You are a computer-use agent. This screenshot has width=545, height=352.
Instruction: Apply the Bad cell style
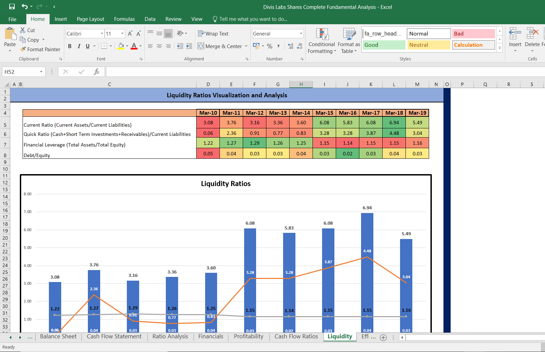pos(474,33)
